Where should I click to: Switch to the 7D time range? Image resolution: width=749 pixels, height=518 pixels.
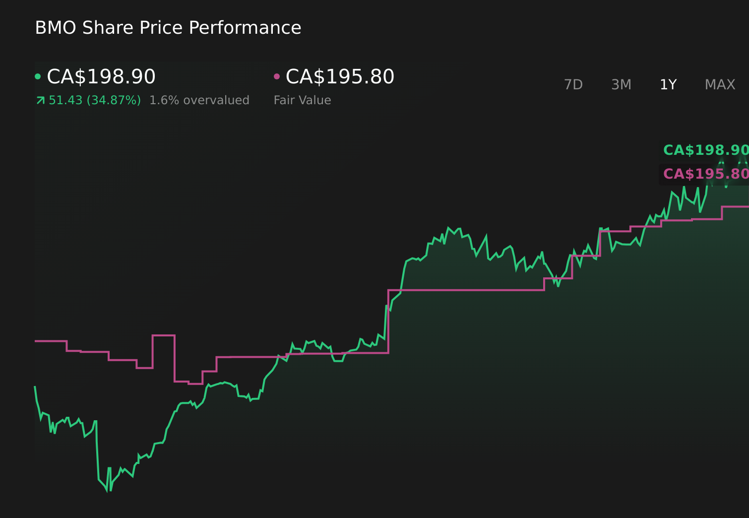(x=573, y=84)
